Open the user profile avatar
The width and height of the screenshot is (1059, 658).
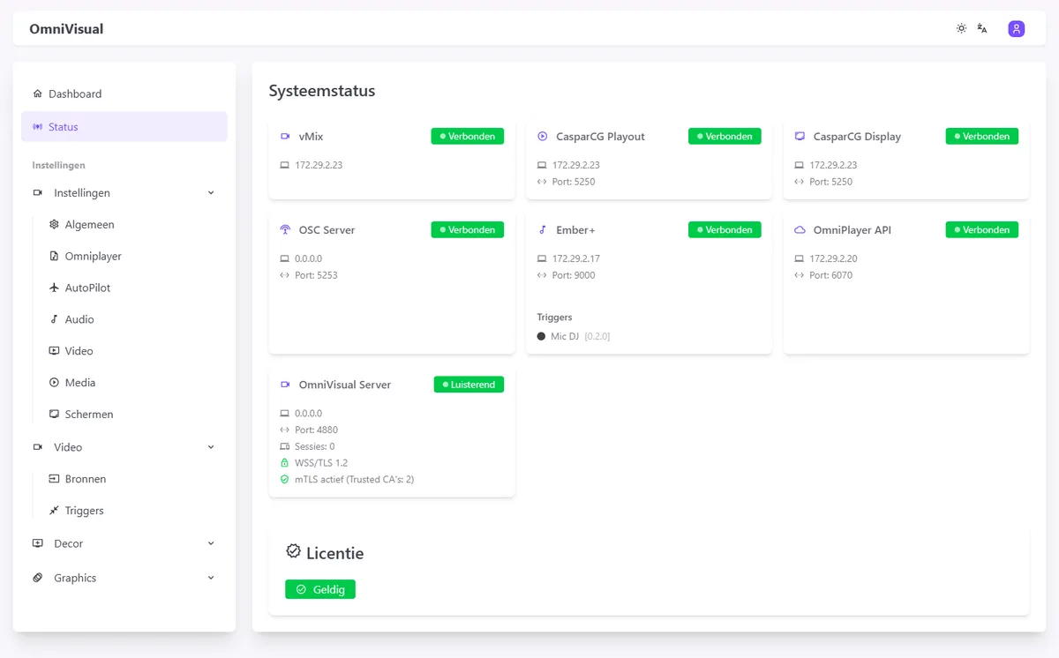1017,29
